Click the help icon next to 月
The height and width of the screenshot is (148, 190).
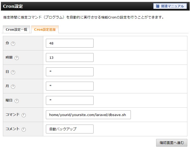click(x=13, y=87)
